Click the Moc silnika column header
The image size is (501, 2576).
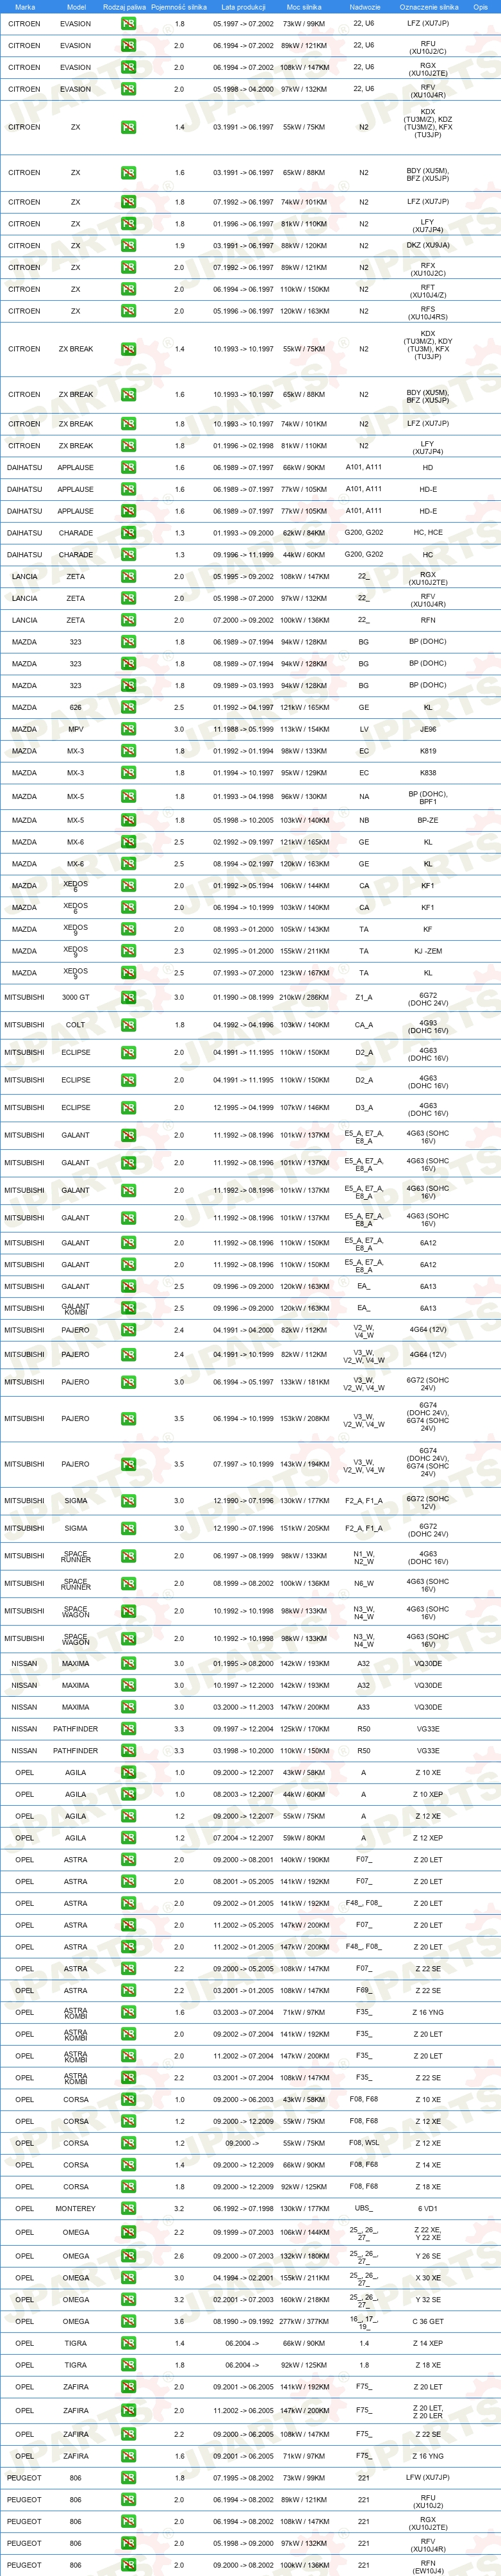[x=304, y=7]
